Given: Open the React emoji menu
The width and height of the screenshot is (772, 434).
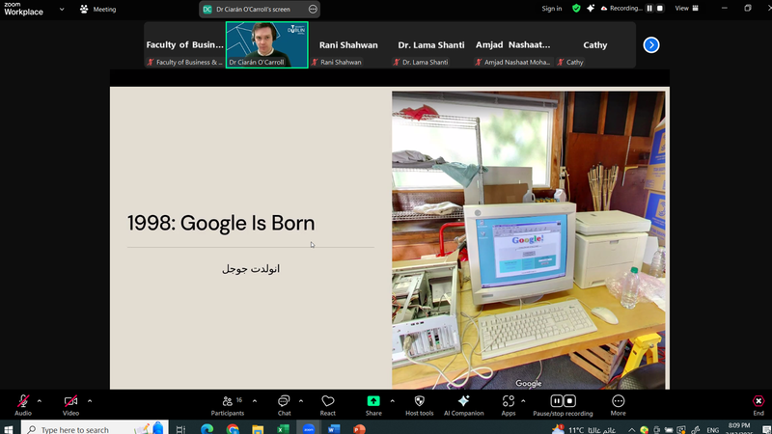Looking at the screenshot, I should click(x=327, y=405).
